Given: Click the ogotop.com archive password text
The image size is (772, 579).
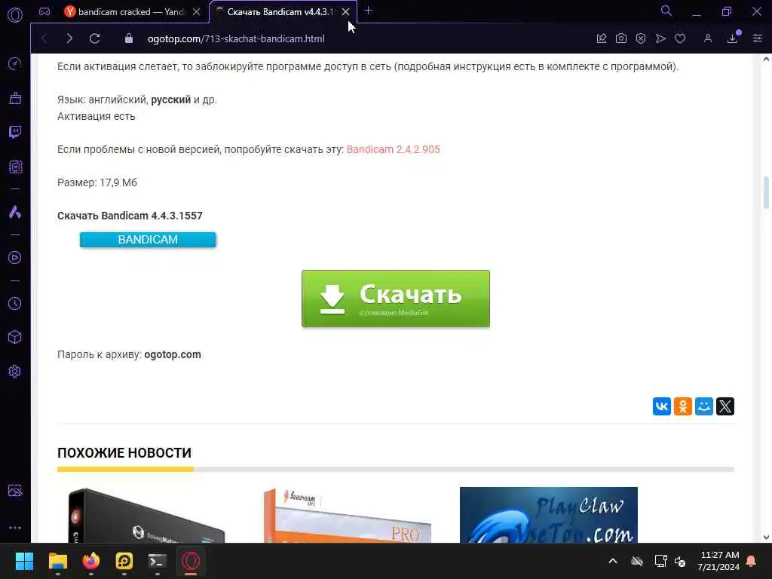Looking at the screenshot, I should pos(173,354).
